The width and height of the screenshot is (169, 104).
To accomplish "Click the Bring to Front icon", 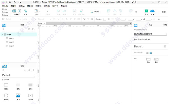I will pyautogui.click(x=58, y=11).
